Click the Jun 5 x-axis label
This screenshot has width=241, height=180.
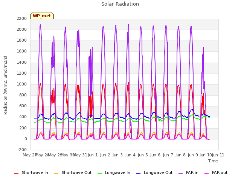(x=143, y=155)
